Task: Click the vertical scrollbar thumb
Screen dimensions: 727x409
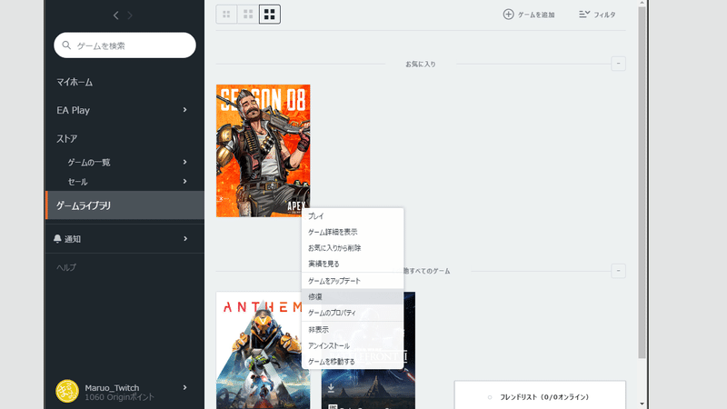Action: point(642,183)
